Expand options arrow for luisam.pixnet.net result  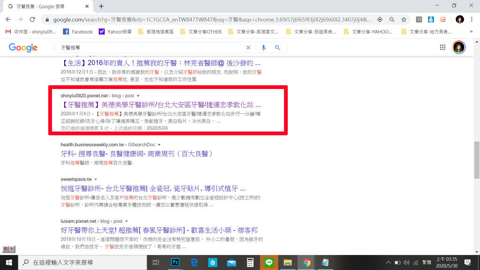127,221
